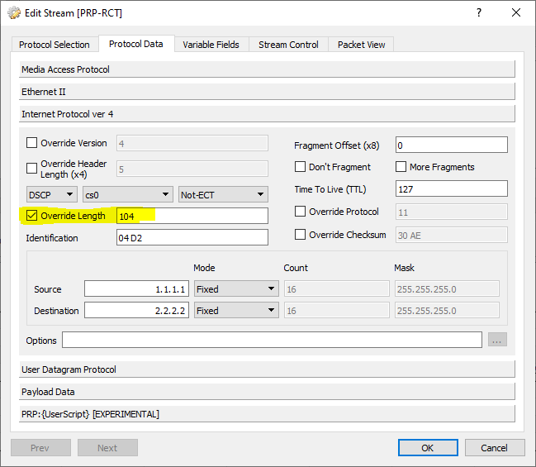The height and width of the screenshot is (467, 536).
Task: Click the Override Checksum value 30 AE
Action: [452, 235]
